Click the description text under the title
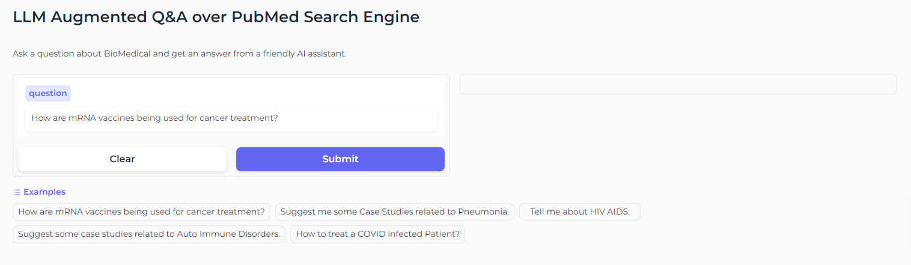This screenshot has width=911, height=265. [x=180, y=54]
